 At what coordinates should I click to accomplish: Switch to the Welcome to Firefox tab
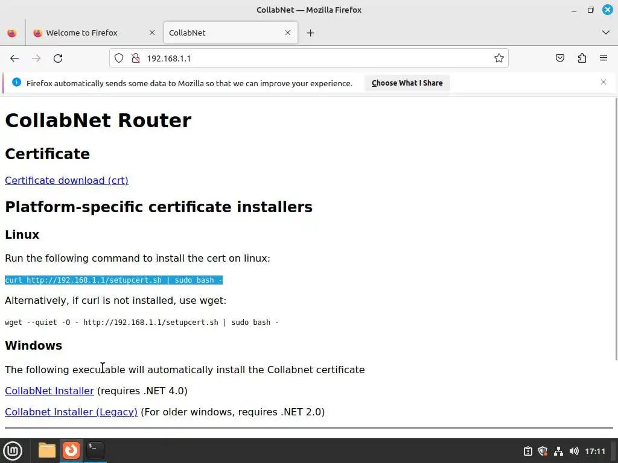coord(94,33)
